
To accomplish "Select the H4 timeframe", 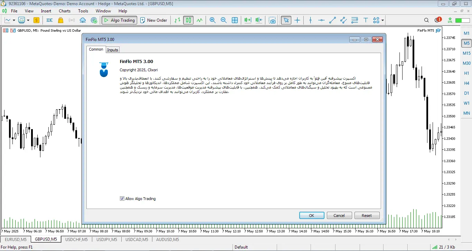I will tap(466, 83).
